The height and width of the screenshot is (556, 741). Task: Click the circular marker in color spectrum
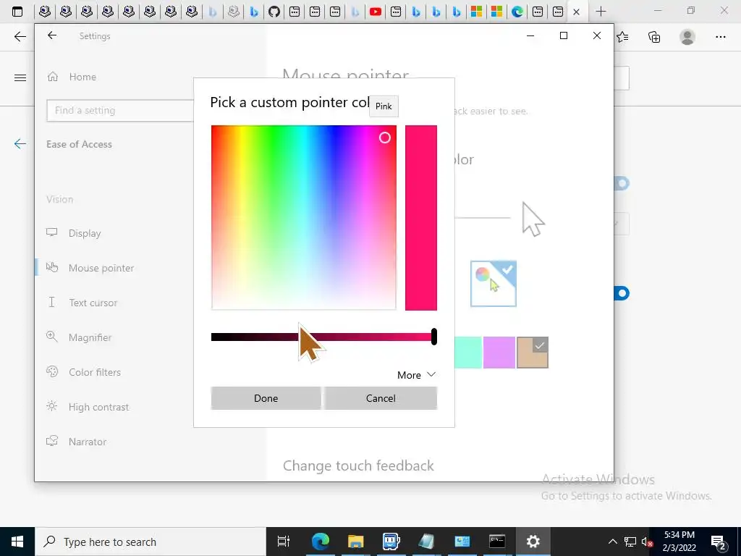[385, 138]
